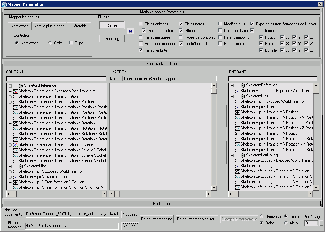Image resolution: width=325 pixels, height=232 pixels.
Task: Click the lock icon beside Current filter
Action: (x=130, y=32)
